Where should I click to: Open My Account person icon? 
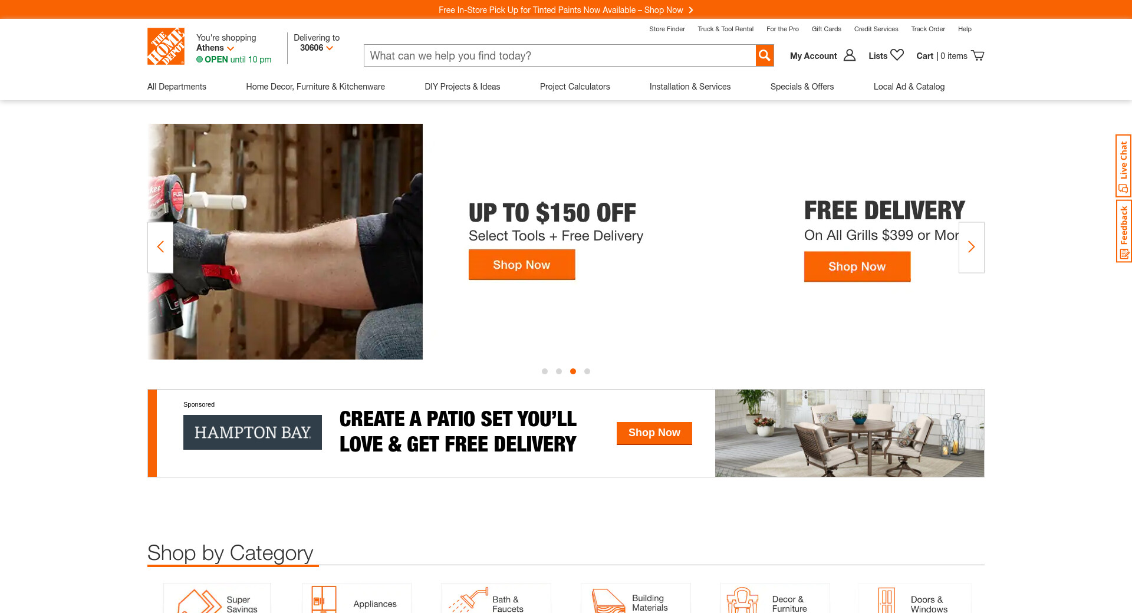(x=850, y=55)
